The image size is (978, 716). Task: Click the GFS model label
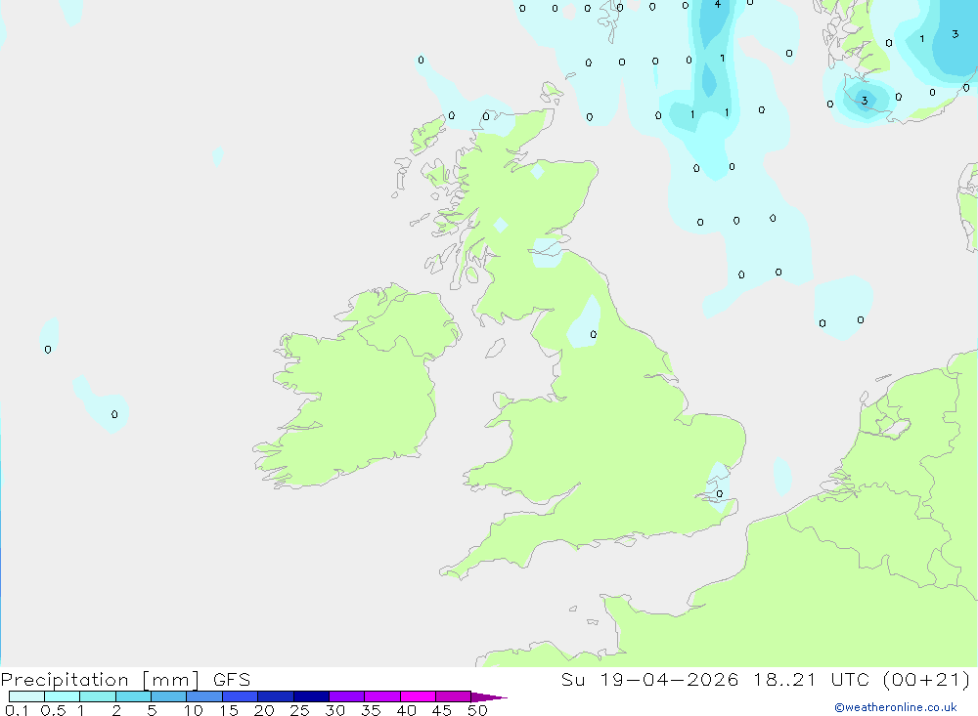point(232,679)
